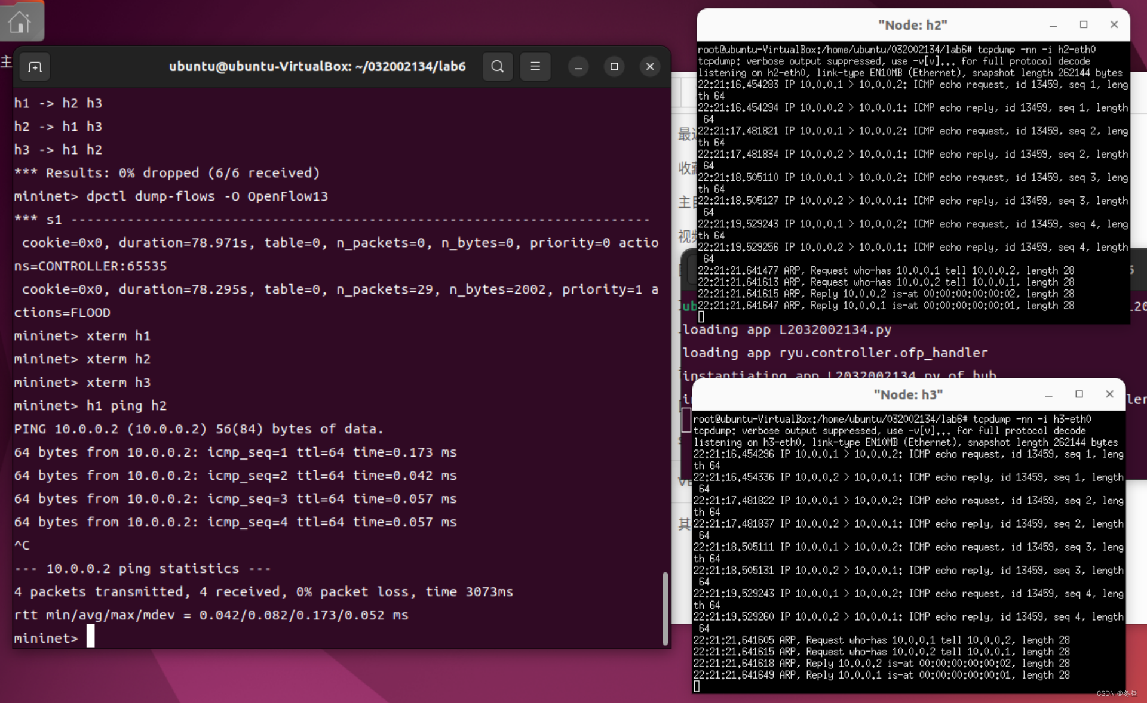Minimize the Node: h2 xterm window

1053,25
